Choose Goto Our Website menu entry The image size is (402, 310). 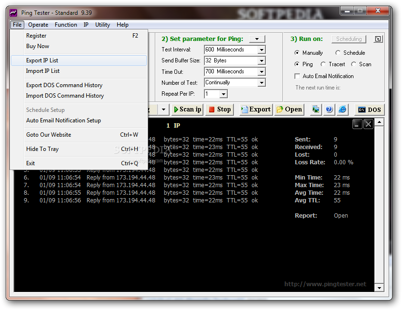pyautogui.click(x=79, y=135)
